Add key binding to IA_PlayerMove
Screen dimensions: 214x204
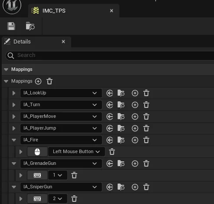tap(135, 117)
